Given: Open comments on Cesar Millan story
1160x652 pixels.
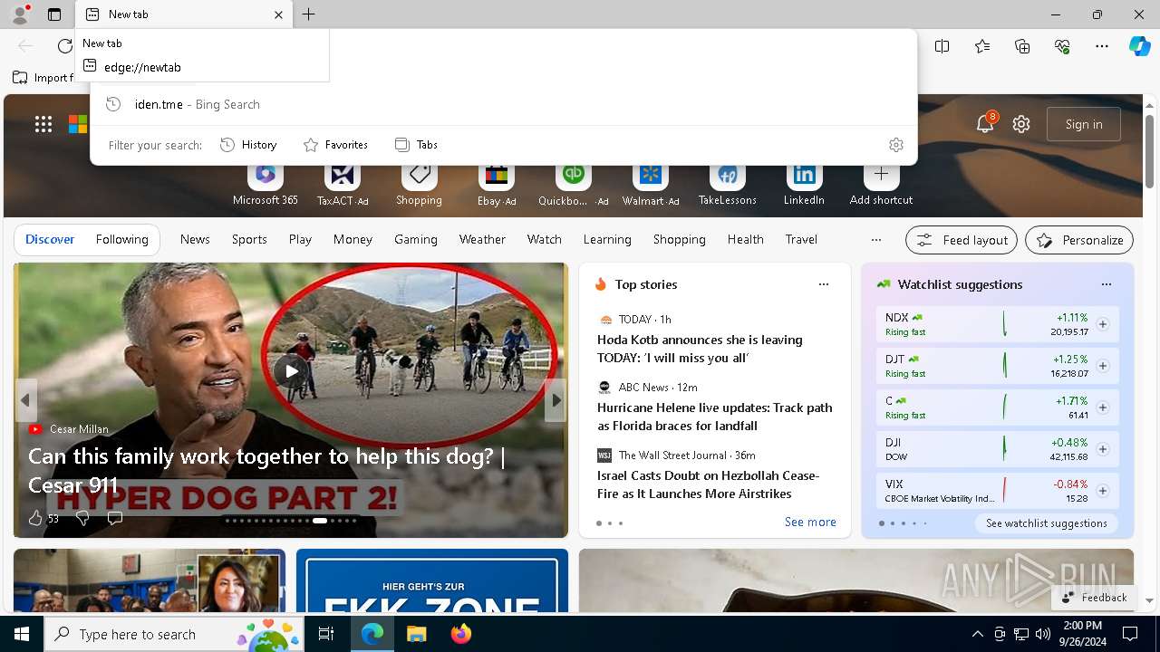Looking at the screenshot, I should tap(115, 518).
